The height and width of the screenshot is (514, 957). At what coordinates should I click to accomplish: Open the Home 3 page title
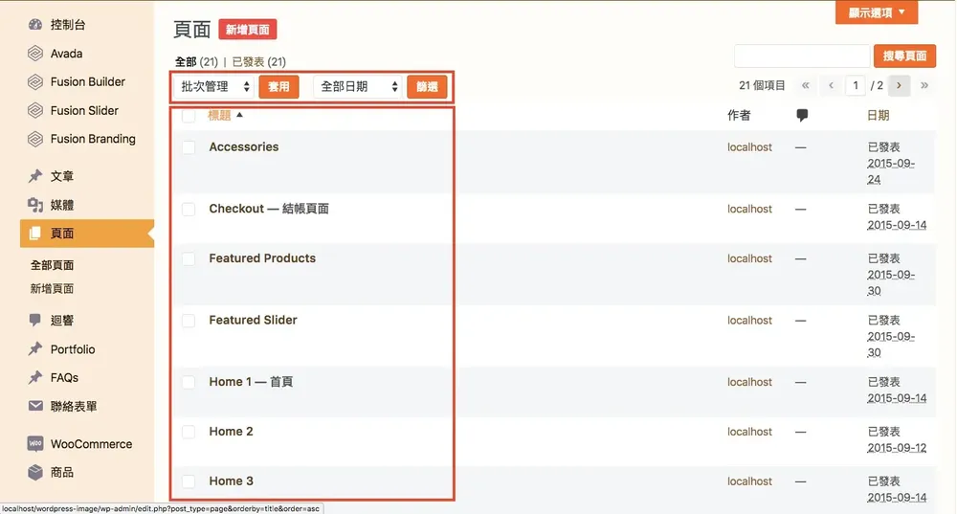point(231,480)
